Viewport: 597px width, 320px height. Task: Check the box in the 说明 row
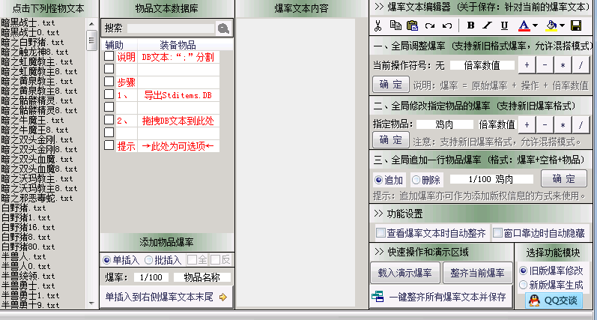pos(109,56)
